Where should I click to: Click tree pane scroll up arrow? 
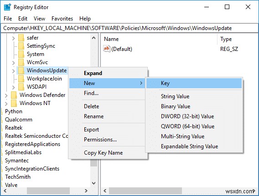[93, 38]
